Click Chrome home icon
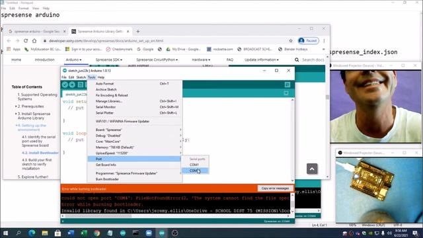This screenshot has height=238, width=423. (34, 41)
